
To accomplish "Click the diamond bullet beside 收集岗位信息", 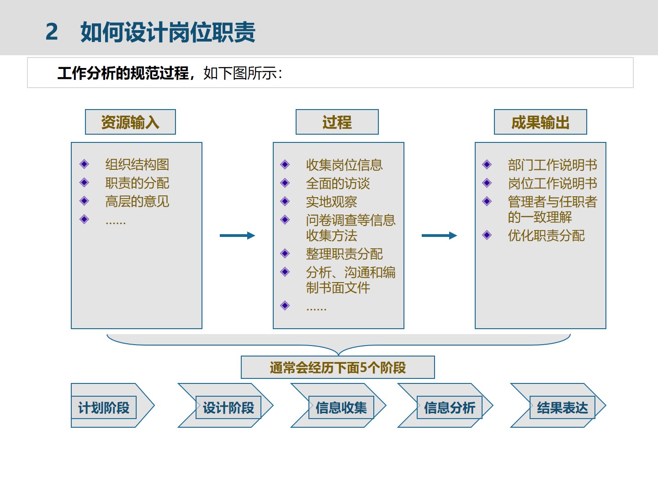I will coord(285,164).
